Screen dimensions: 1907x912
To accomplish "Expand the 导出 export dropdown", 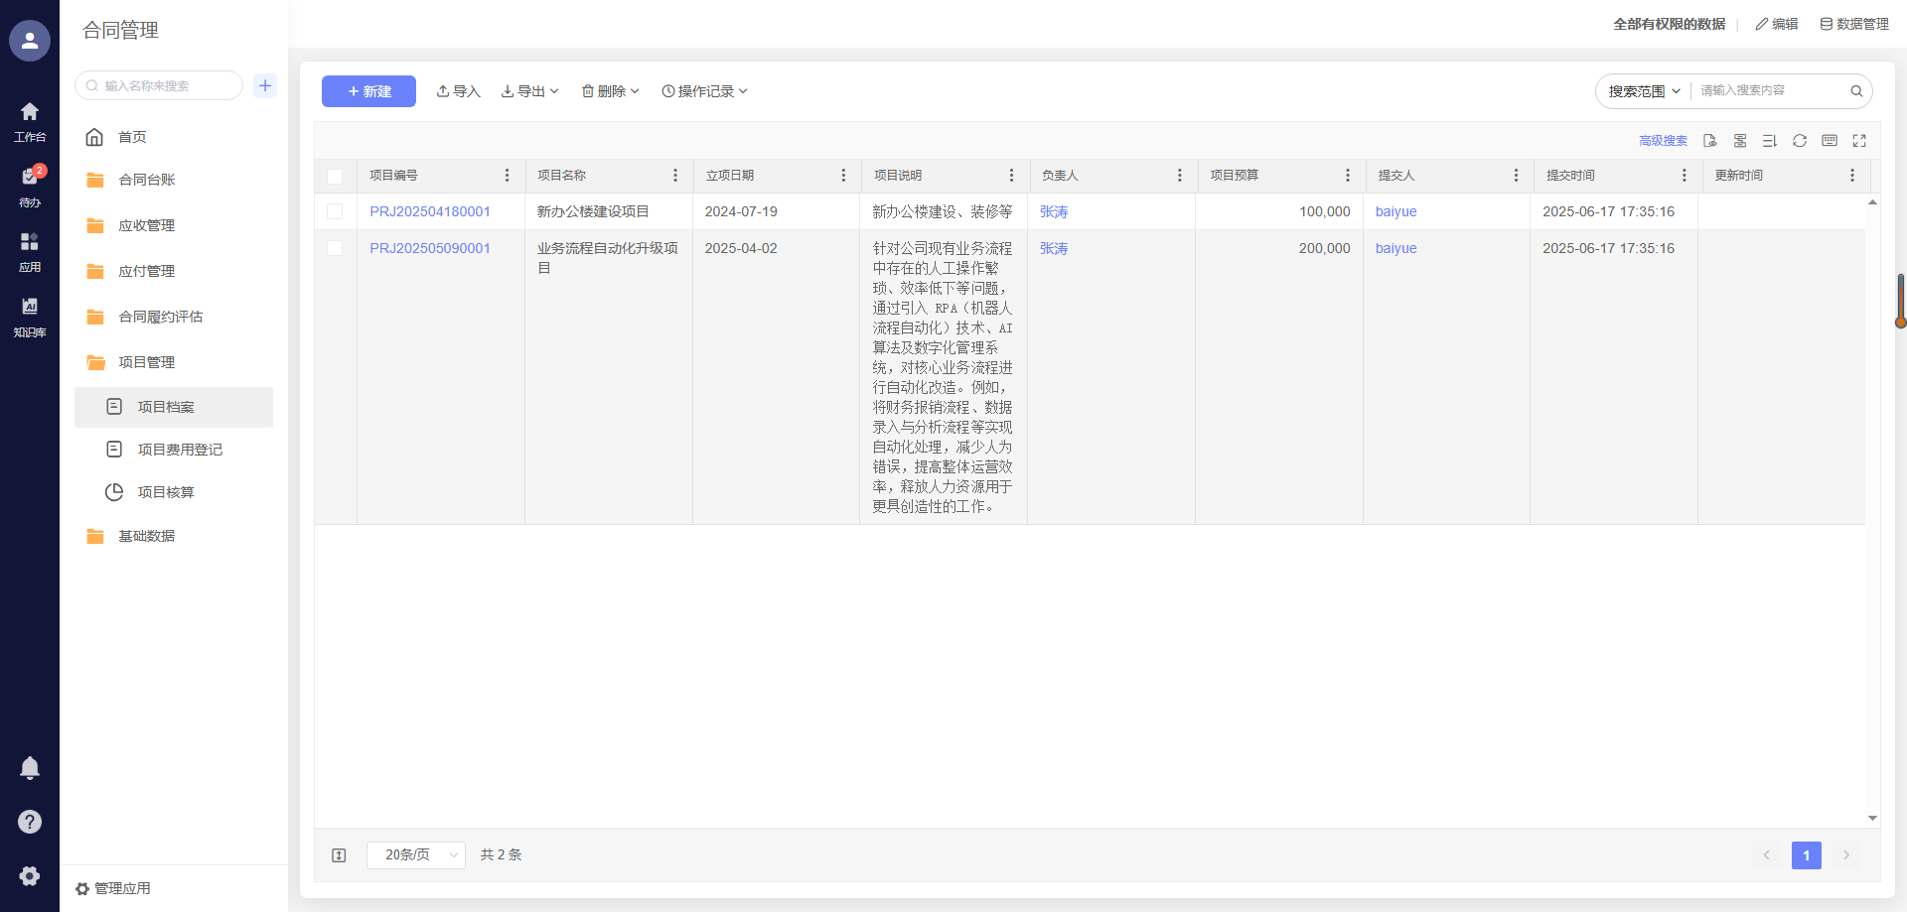I will (x=530, y=91).
